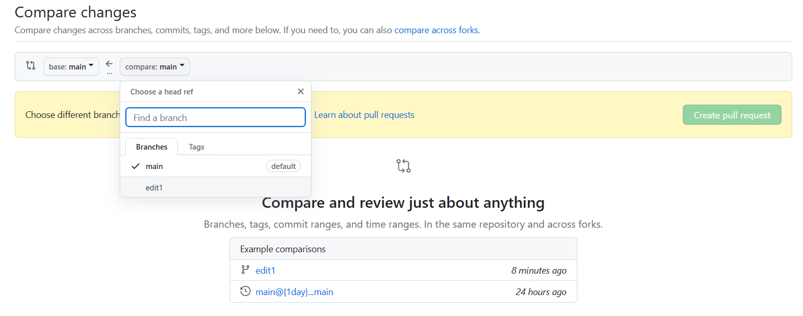Open the compare across forks link
This screenshot has height=316, width=803.
(436, 30)
